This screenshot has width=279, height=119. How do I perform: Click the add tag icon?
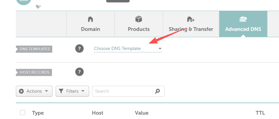coord(38,7)
